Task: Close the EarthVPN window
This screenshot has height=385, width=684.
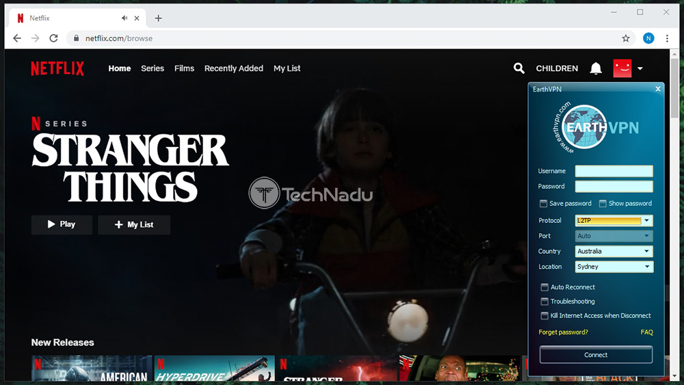Action: (658, 89)
